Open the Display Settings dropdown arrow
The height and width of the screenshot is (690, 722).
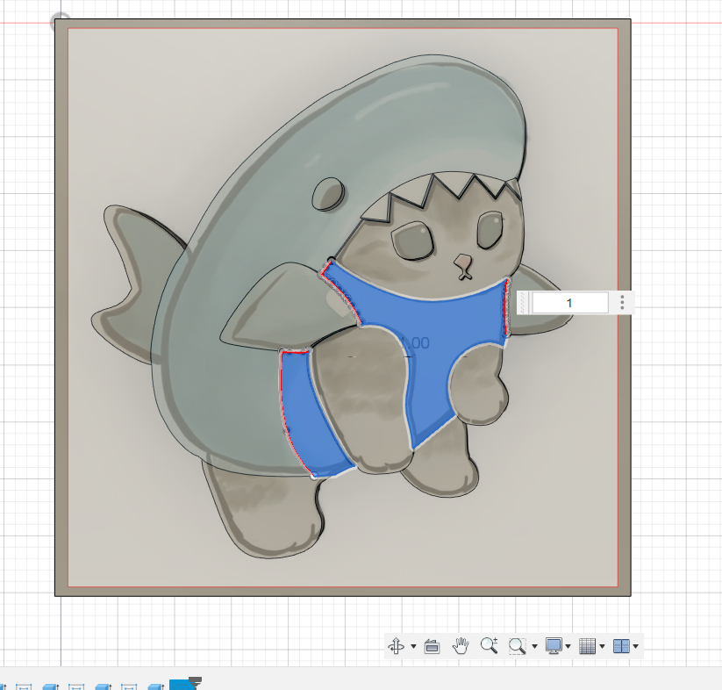[x=568, y=647]
